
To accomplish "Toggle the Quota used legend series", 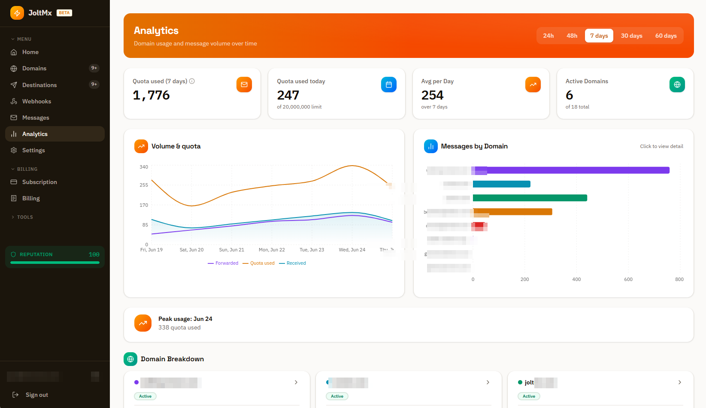I will (258, 263).
